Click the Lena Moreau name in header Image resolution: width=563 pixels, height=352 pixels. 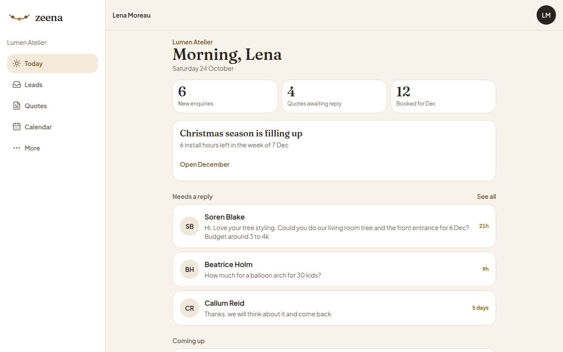132,15
